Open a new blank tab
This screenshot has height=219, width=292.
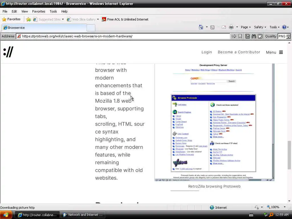click(91, 28)
